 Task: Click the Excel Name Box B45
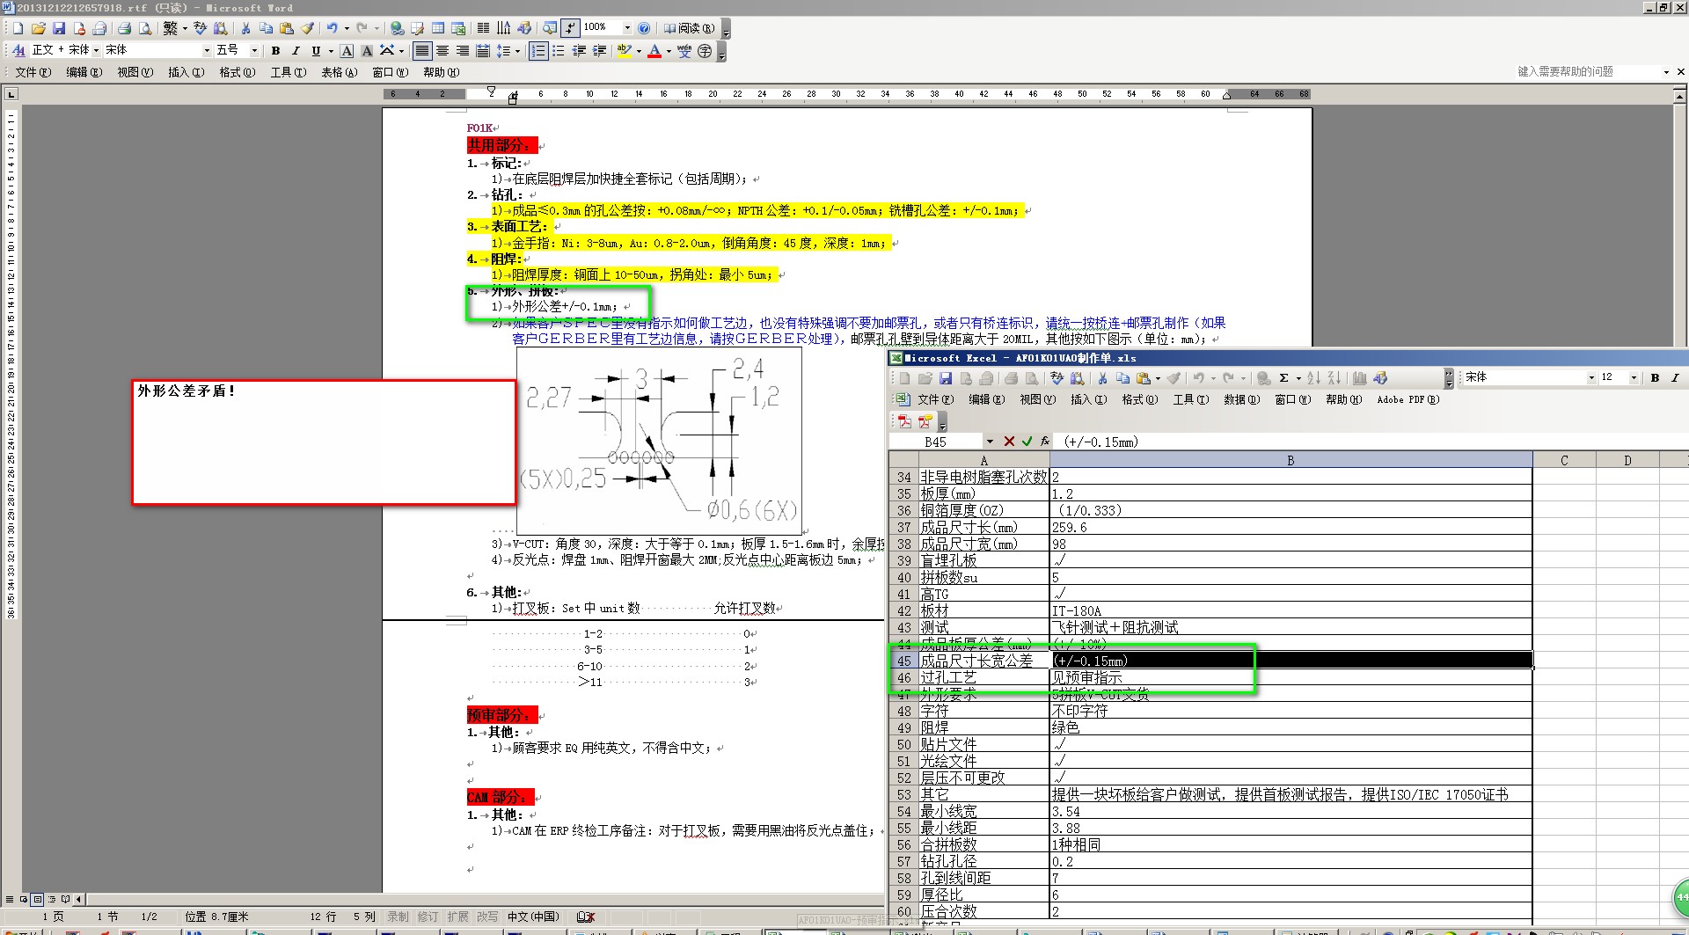coord(936,442)
